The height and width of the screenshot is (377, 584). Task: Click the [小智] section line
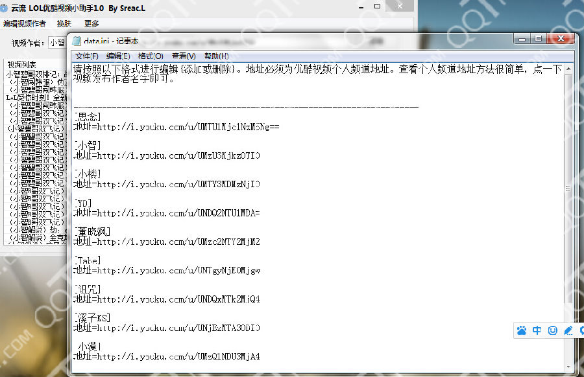(88, 145)
